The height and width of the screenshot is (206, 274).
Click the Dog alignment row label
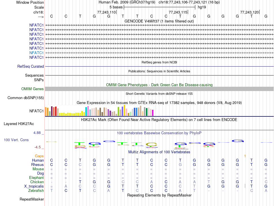click(x=40, y=173)
